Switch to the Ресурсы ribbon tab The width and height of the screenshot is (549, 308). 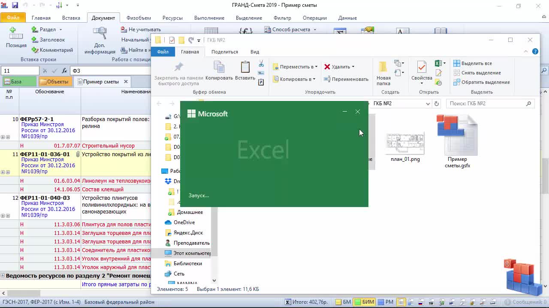(172, 18)
